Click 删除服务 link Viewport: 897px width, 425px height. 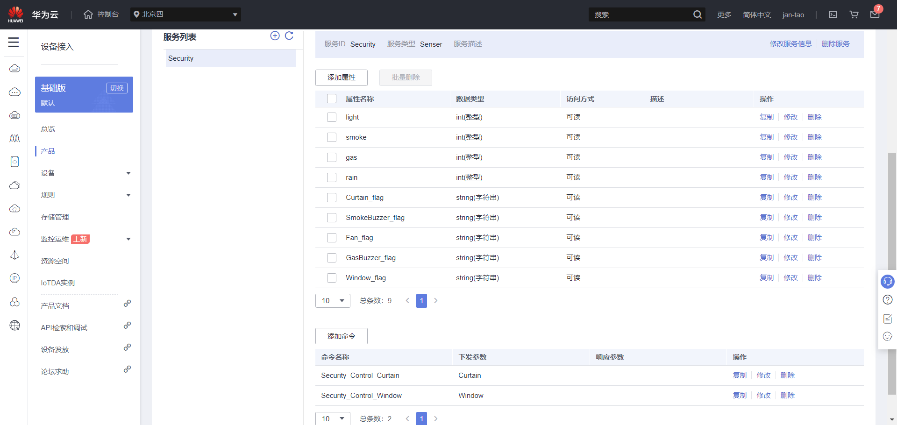[x=836, y=44]
